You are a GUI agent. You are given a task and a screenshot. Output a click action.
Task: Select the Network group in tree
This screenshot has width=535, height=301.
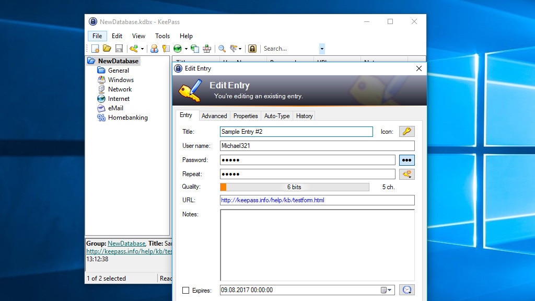tap(120, 89)
